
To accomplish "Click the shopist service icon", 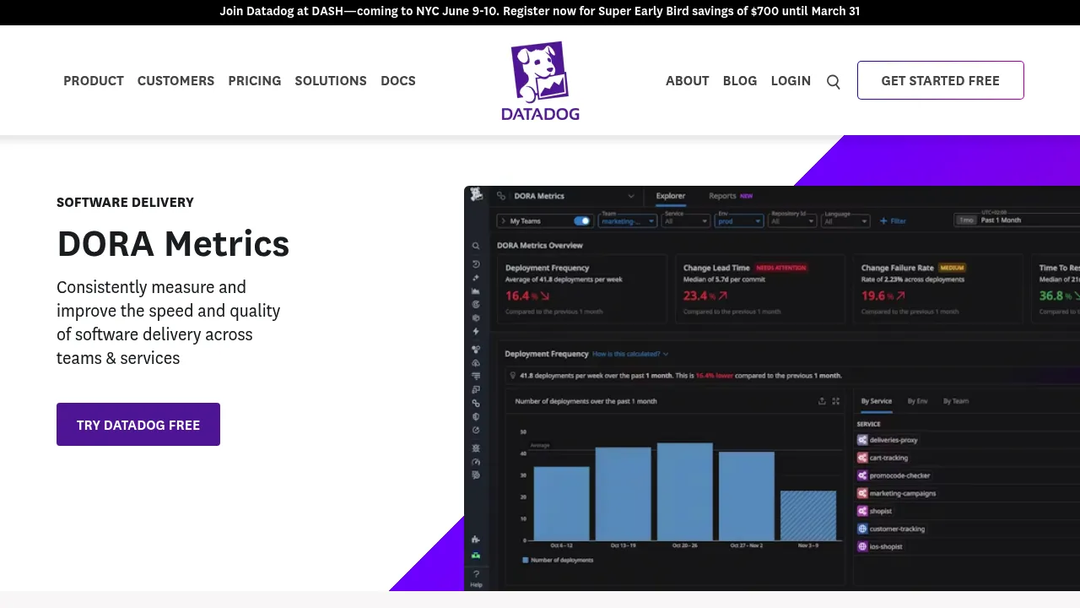I will 862,511.
